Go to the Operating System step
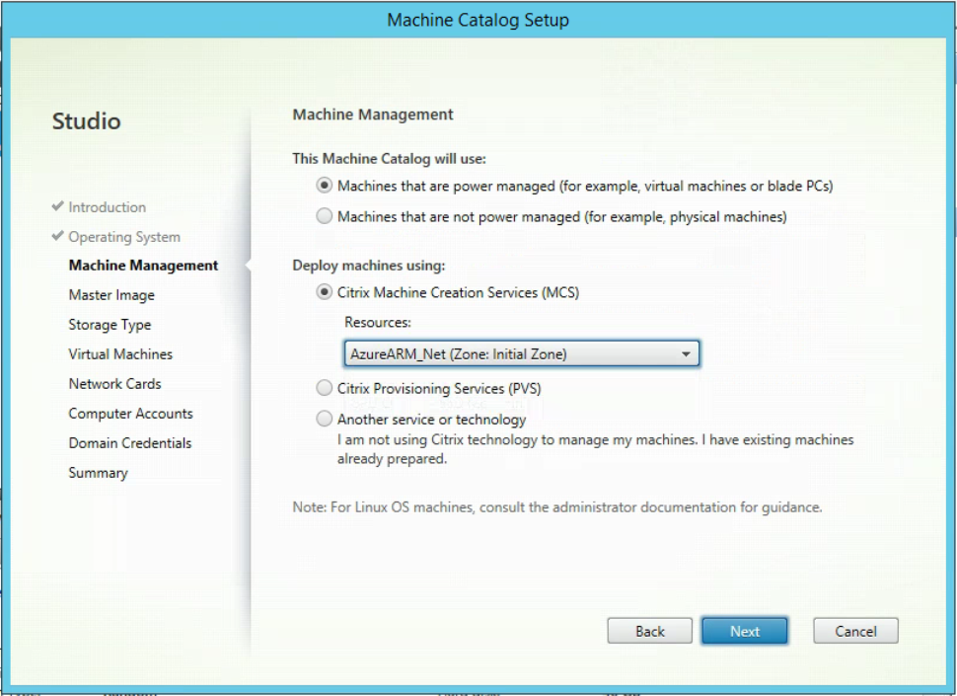957x696 pixels. tap(124, 237)
